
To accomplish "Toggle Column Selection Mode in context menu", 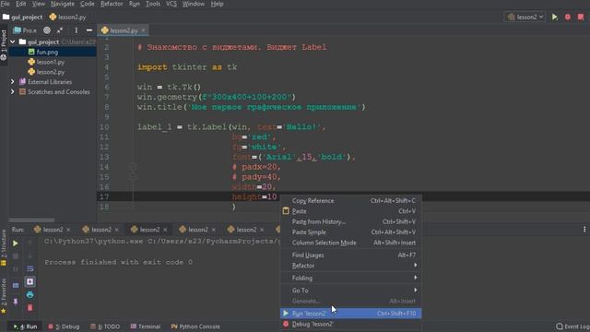I will tap(350, 243).
